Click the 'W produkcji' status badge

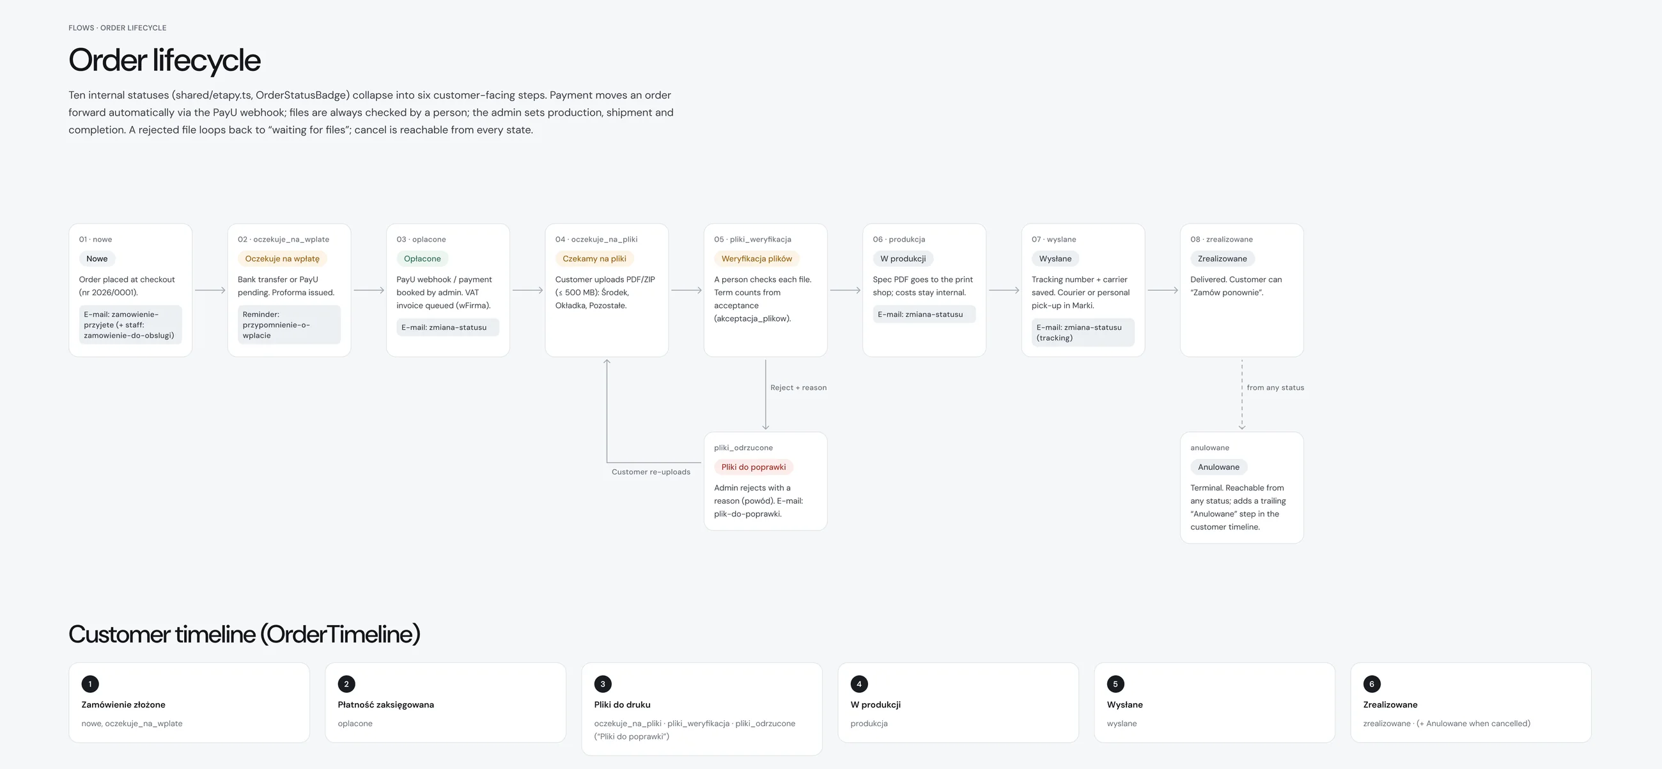[903, 259]
